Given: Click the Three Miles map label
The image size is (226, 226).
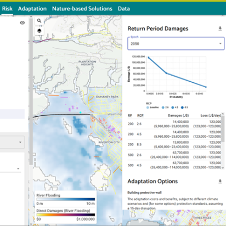Looking at the screenshot, I should point(202,218).
